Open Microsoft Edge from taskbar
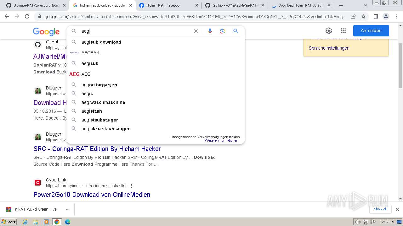Screen dimensions: 403x226 pyautogui.click(x=67, y=222)
